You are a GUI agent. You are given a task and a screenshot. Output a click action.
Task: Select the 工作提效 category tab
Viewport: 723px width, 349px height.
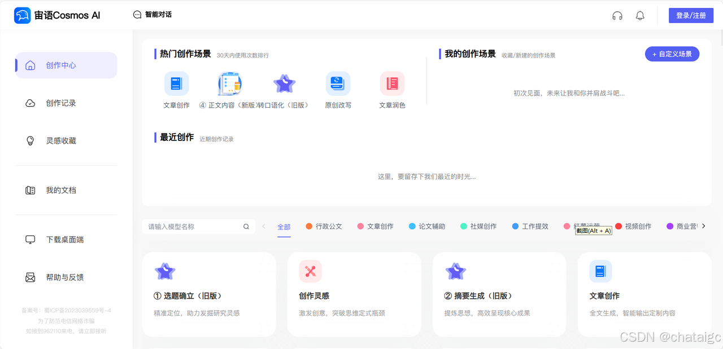(530, 226)
